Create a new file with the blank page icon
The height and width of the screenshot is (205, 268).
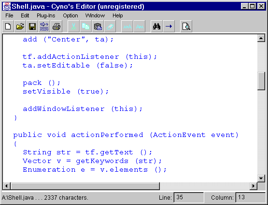(x=8, y=27)
